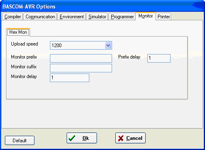The width and height of the screenshot is (205, 150).
Task: Click the Monitor suffix label
Action: click(x=24, y=67)
